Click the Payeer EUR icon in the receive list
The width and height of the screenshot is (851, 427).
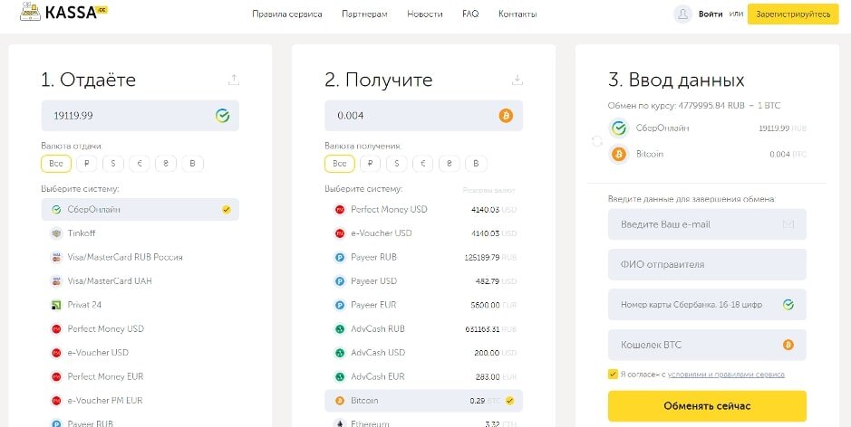(340, 305)
